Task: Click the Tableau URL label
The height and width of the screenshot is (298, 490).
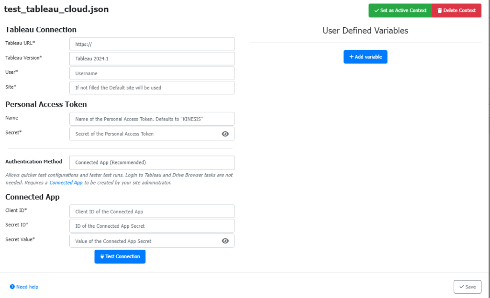Action: click(20, 43)
